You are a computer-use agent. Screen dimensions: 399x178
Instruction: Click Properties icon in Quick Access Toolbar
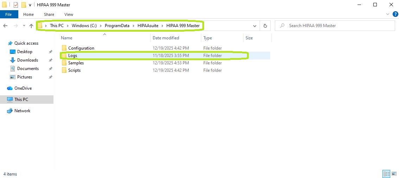[x=16, y=5]
